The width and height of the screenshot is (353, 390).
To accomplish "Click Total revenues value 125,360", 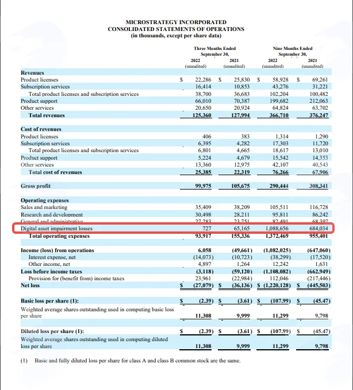I will pos(202,115).
